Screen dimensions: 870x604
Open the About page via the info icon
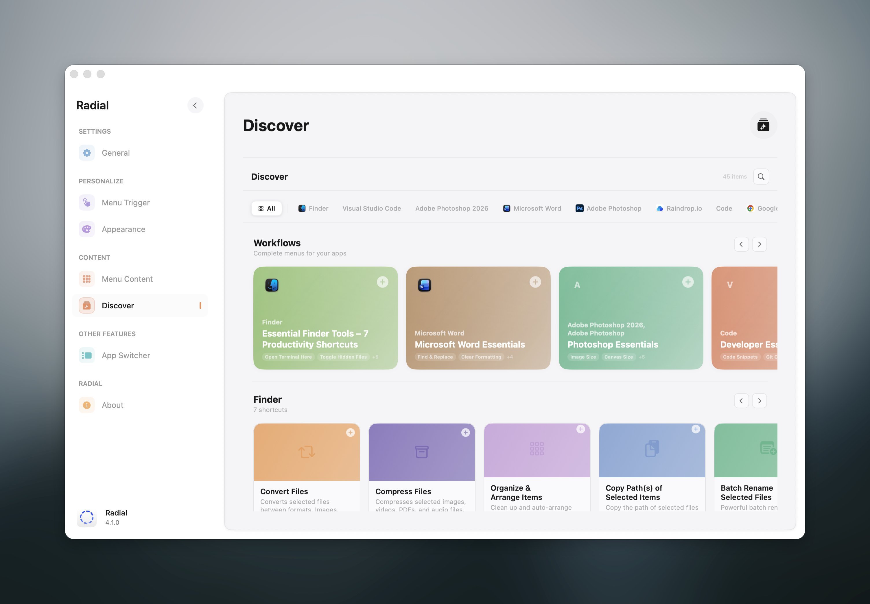(87, 405)
